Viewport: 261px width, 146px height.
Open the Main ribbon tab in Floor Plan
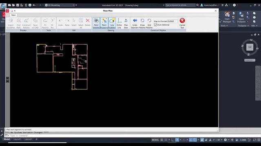tap(13, 15)
